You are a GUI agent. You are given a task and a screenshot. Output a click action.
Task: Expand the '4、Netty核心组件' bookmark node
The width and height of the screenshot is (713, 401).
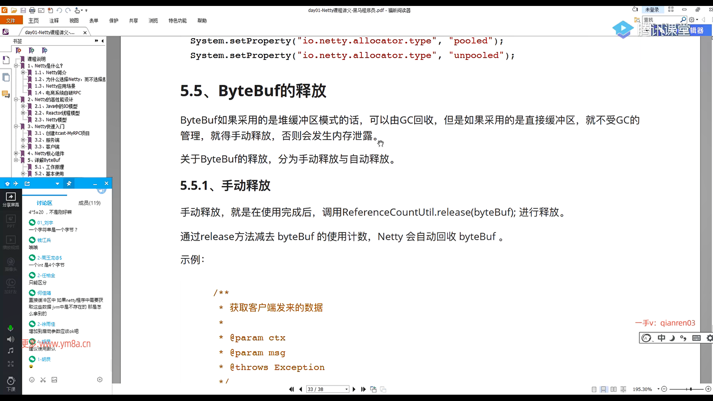point(16,153)
